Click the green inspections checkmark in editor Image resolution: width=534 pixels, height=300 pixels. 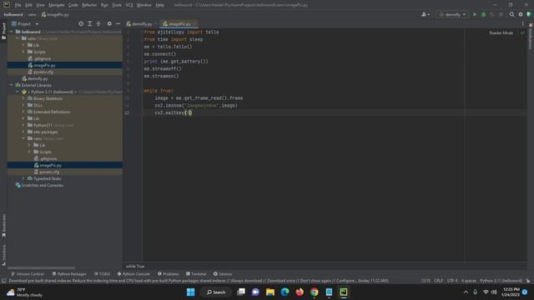(x=522, y=33)
